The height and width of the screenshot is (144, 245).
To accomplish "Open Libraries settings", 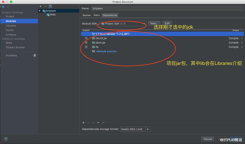I will pyautogui.click(x=11, y=26).
